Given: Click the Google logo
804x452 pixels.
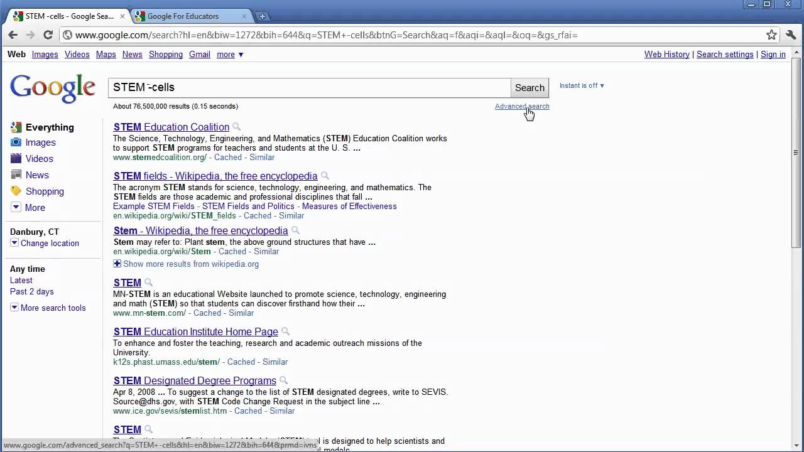Looking at the screenshot, I should pyautogui.click(x=53, y=89).
